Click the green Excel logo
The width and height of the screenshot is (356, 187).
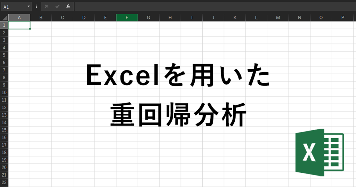pyautogui.click(x=319, y=152)
